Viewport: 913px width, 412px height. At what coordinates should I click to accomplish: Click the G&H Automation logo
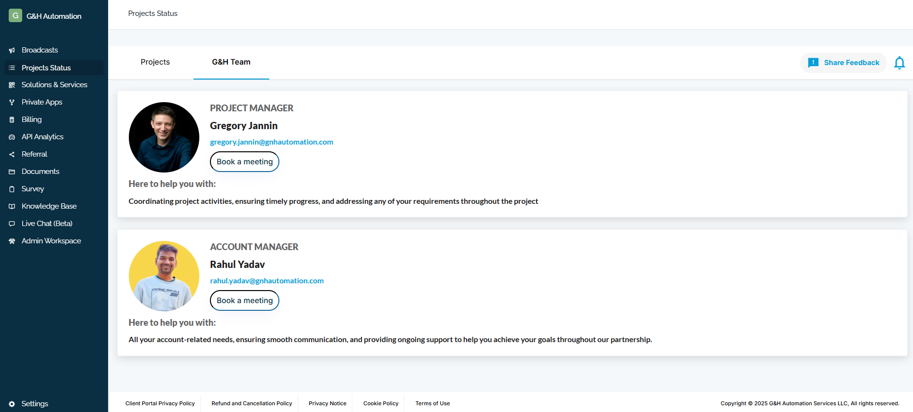(x=15, y=16)
